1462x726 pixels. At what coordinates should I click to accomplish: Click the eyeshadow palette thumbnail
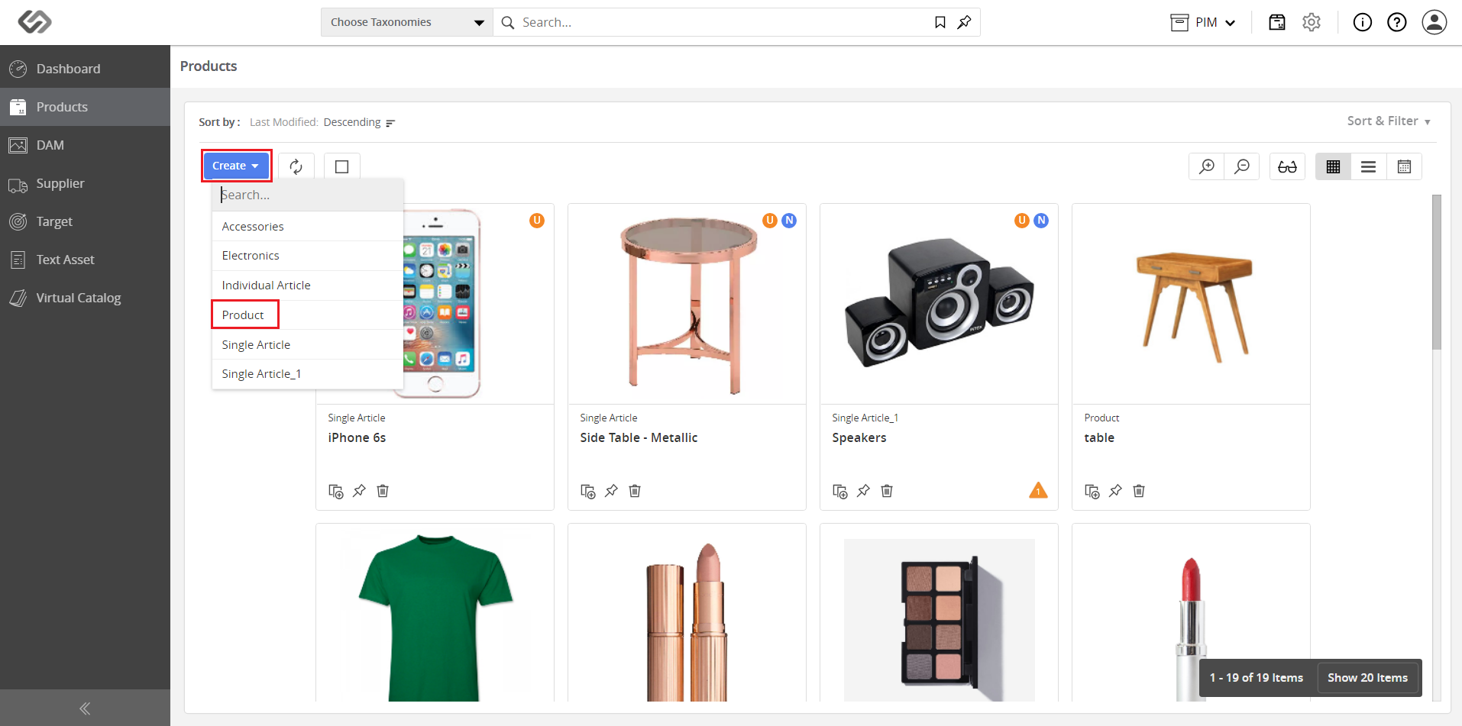[940, 620]
